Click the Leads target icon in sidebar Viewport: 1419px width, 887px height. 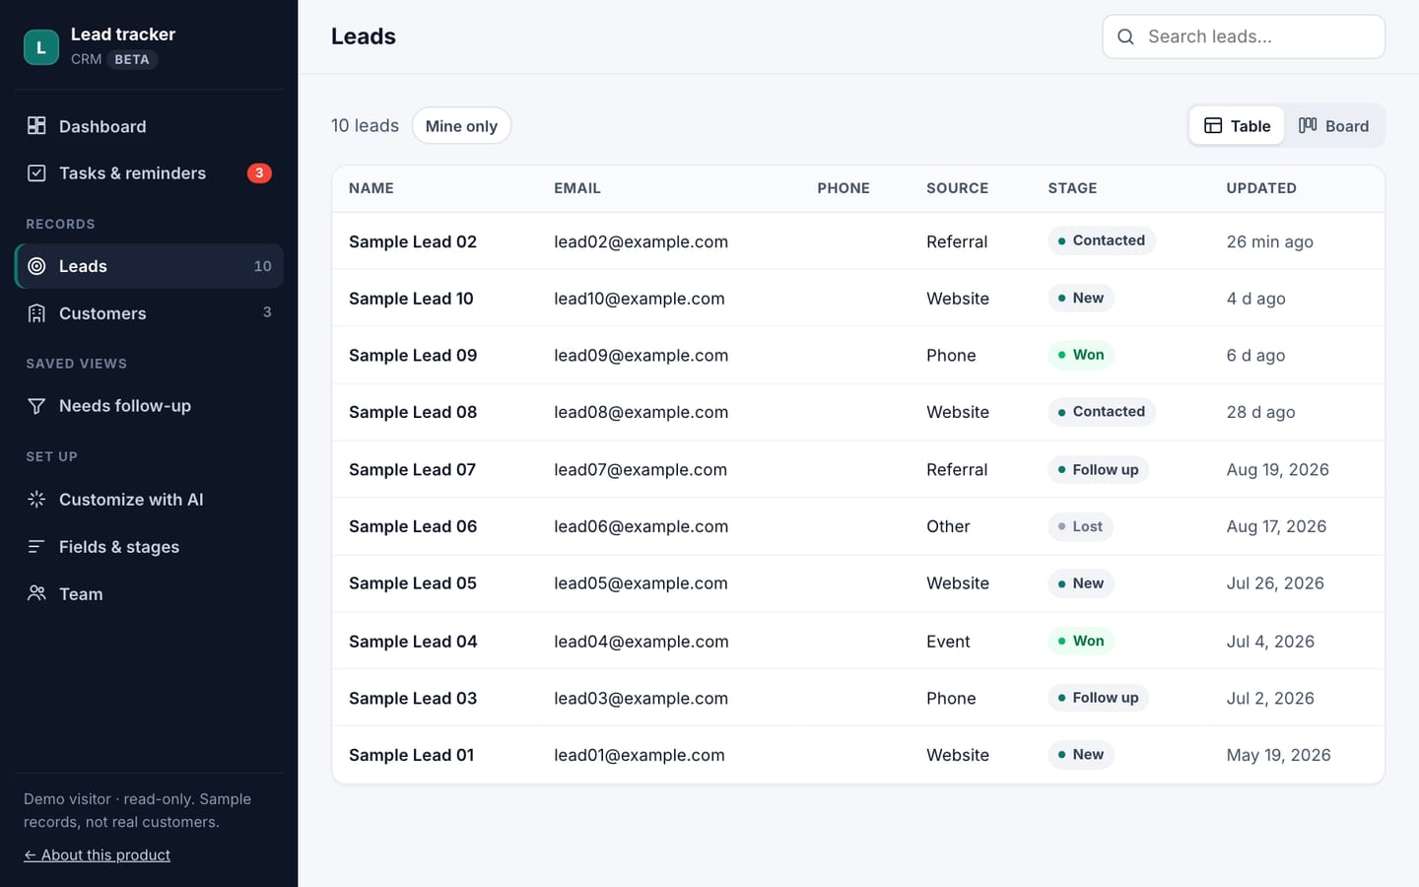pos(36,266)
